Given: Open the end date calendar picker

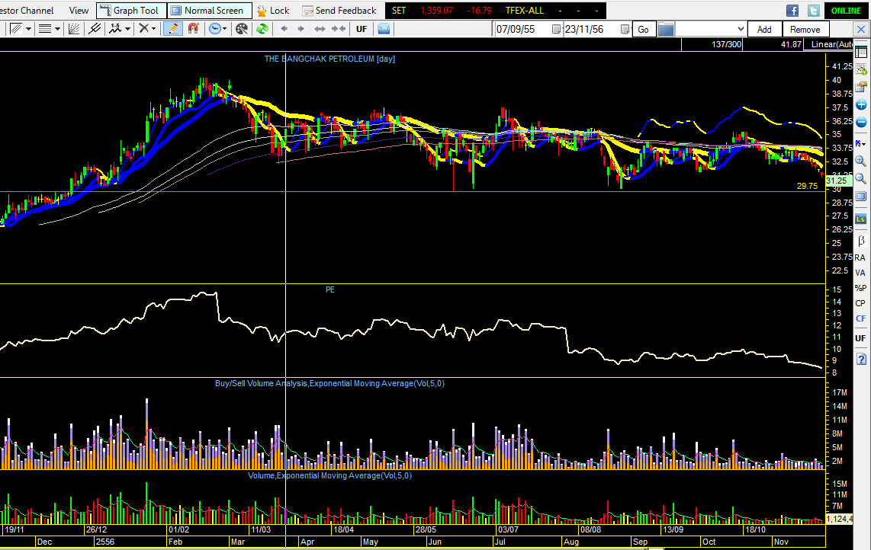Looking at the screenshot, I should (x=625, y=30).
